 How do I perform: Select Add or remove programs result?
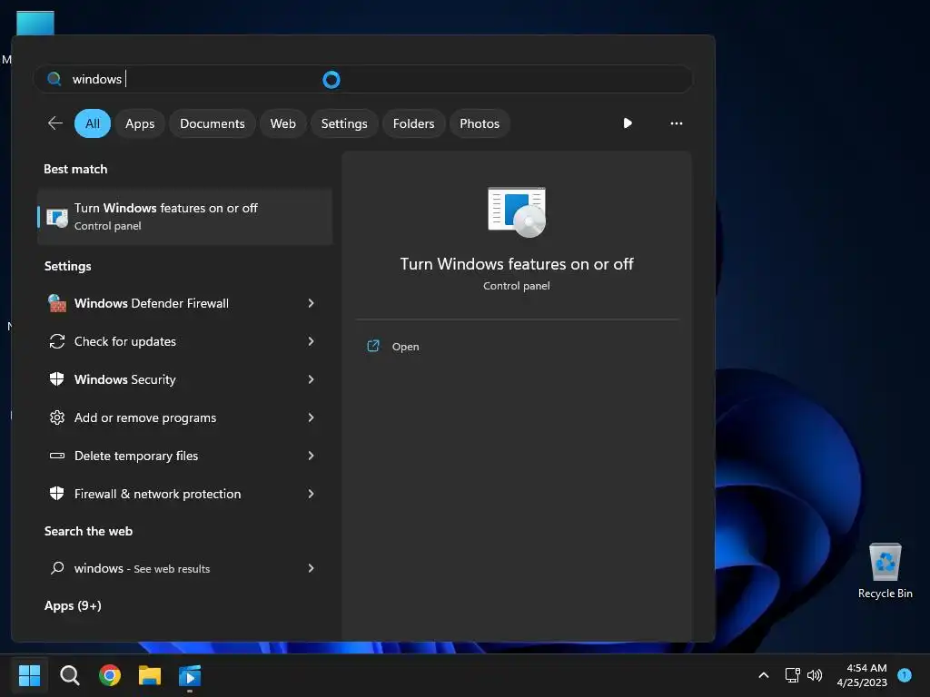click(x=184, y=417)
